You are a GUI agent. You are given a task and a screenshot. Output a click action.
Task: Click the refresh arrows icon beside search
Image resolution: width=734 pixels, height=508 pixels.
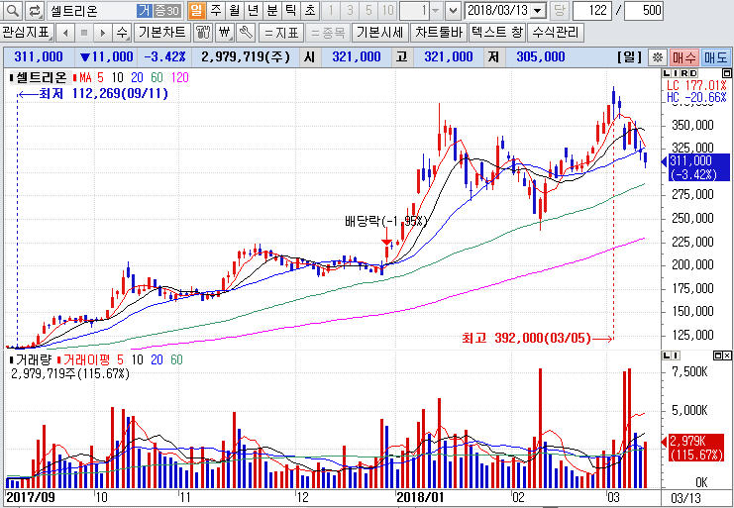click(33, 11)
